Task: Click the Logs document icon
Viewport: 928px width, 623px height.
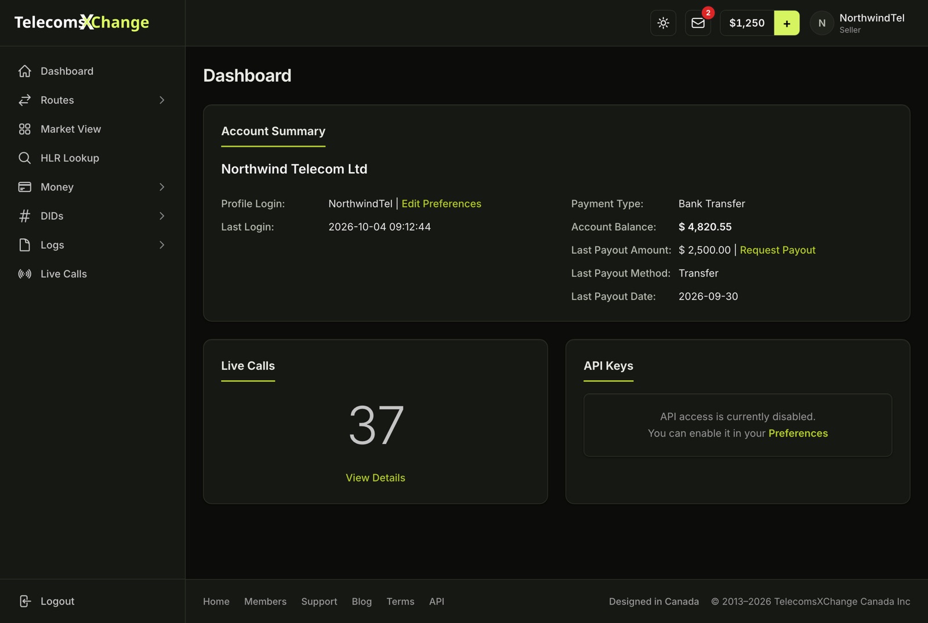Action: (x=24, y=245)
